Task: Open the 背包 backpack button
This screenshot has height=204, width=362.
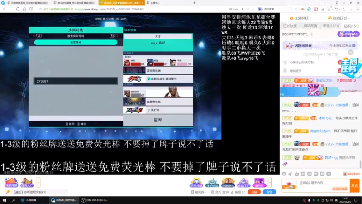Action: 269,192
